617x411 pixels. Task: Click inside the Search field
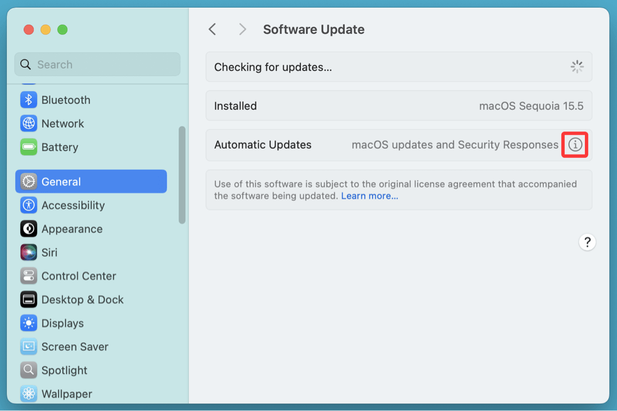click(x=97, y=64)
